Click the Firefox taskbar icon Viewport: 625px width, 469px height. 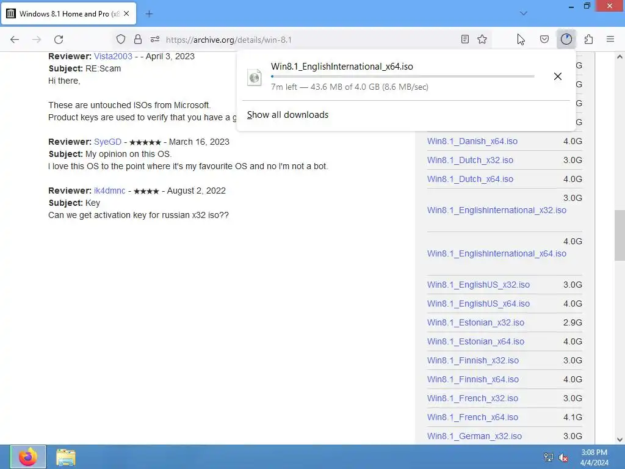click(28, 457)
